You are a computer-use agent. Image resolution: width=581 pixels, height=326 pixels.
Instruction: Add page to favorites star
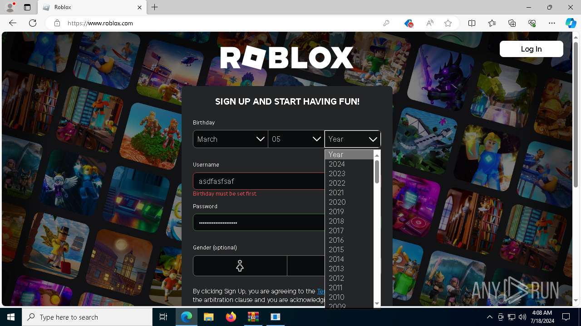tap(448, 23)
